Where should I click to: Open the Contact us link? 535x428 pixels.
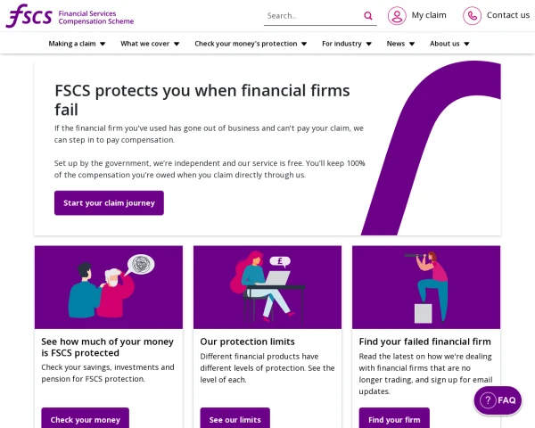(x=508, y=15)
